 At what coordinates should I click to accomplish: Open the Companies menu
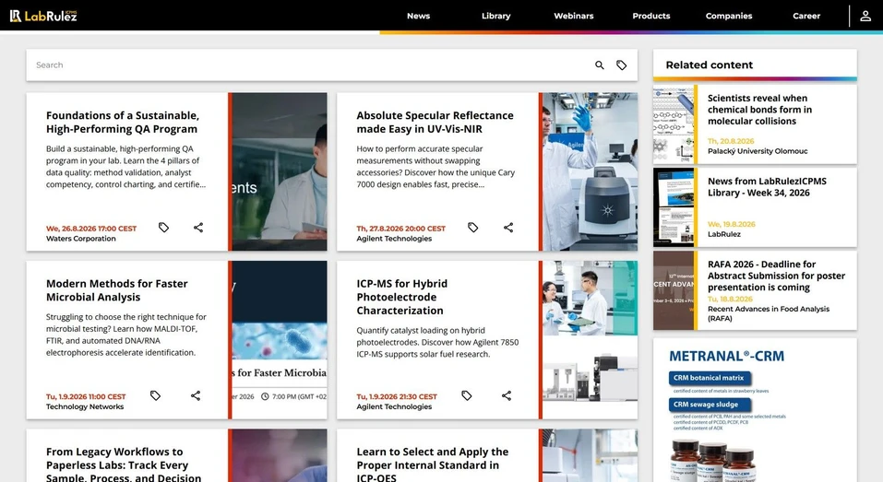729,16
